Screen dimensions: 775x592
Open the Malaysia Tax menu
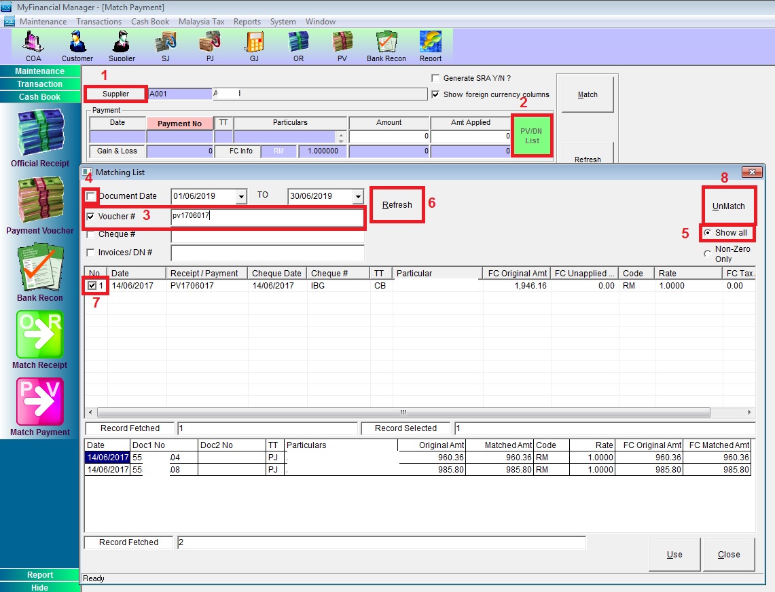click(x=201, y=22)
